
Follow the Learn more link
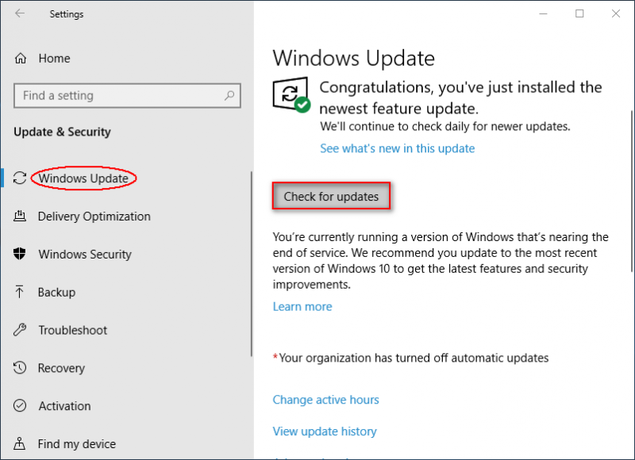click(302, 307)
